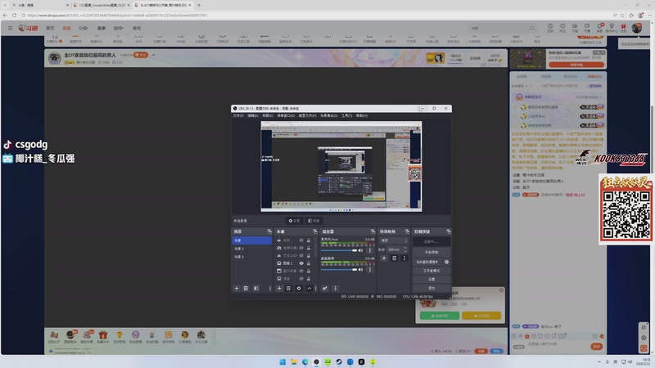Screen dimensions: 655x368
Task: Open virtual camera settings gear in Controls
Action: [x=446, y=262]
